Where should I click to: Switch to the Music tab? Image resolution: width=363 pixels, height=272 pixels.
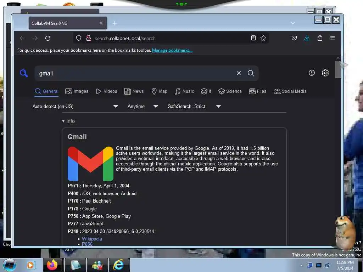184,91
